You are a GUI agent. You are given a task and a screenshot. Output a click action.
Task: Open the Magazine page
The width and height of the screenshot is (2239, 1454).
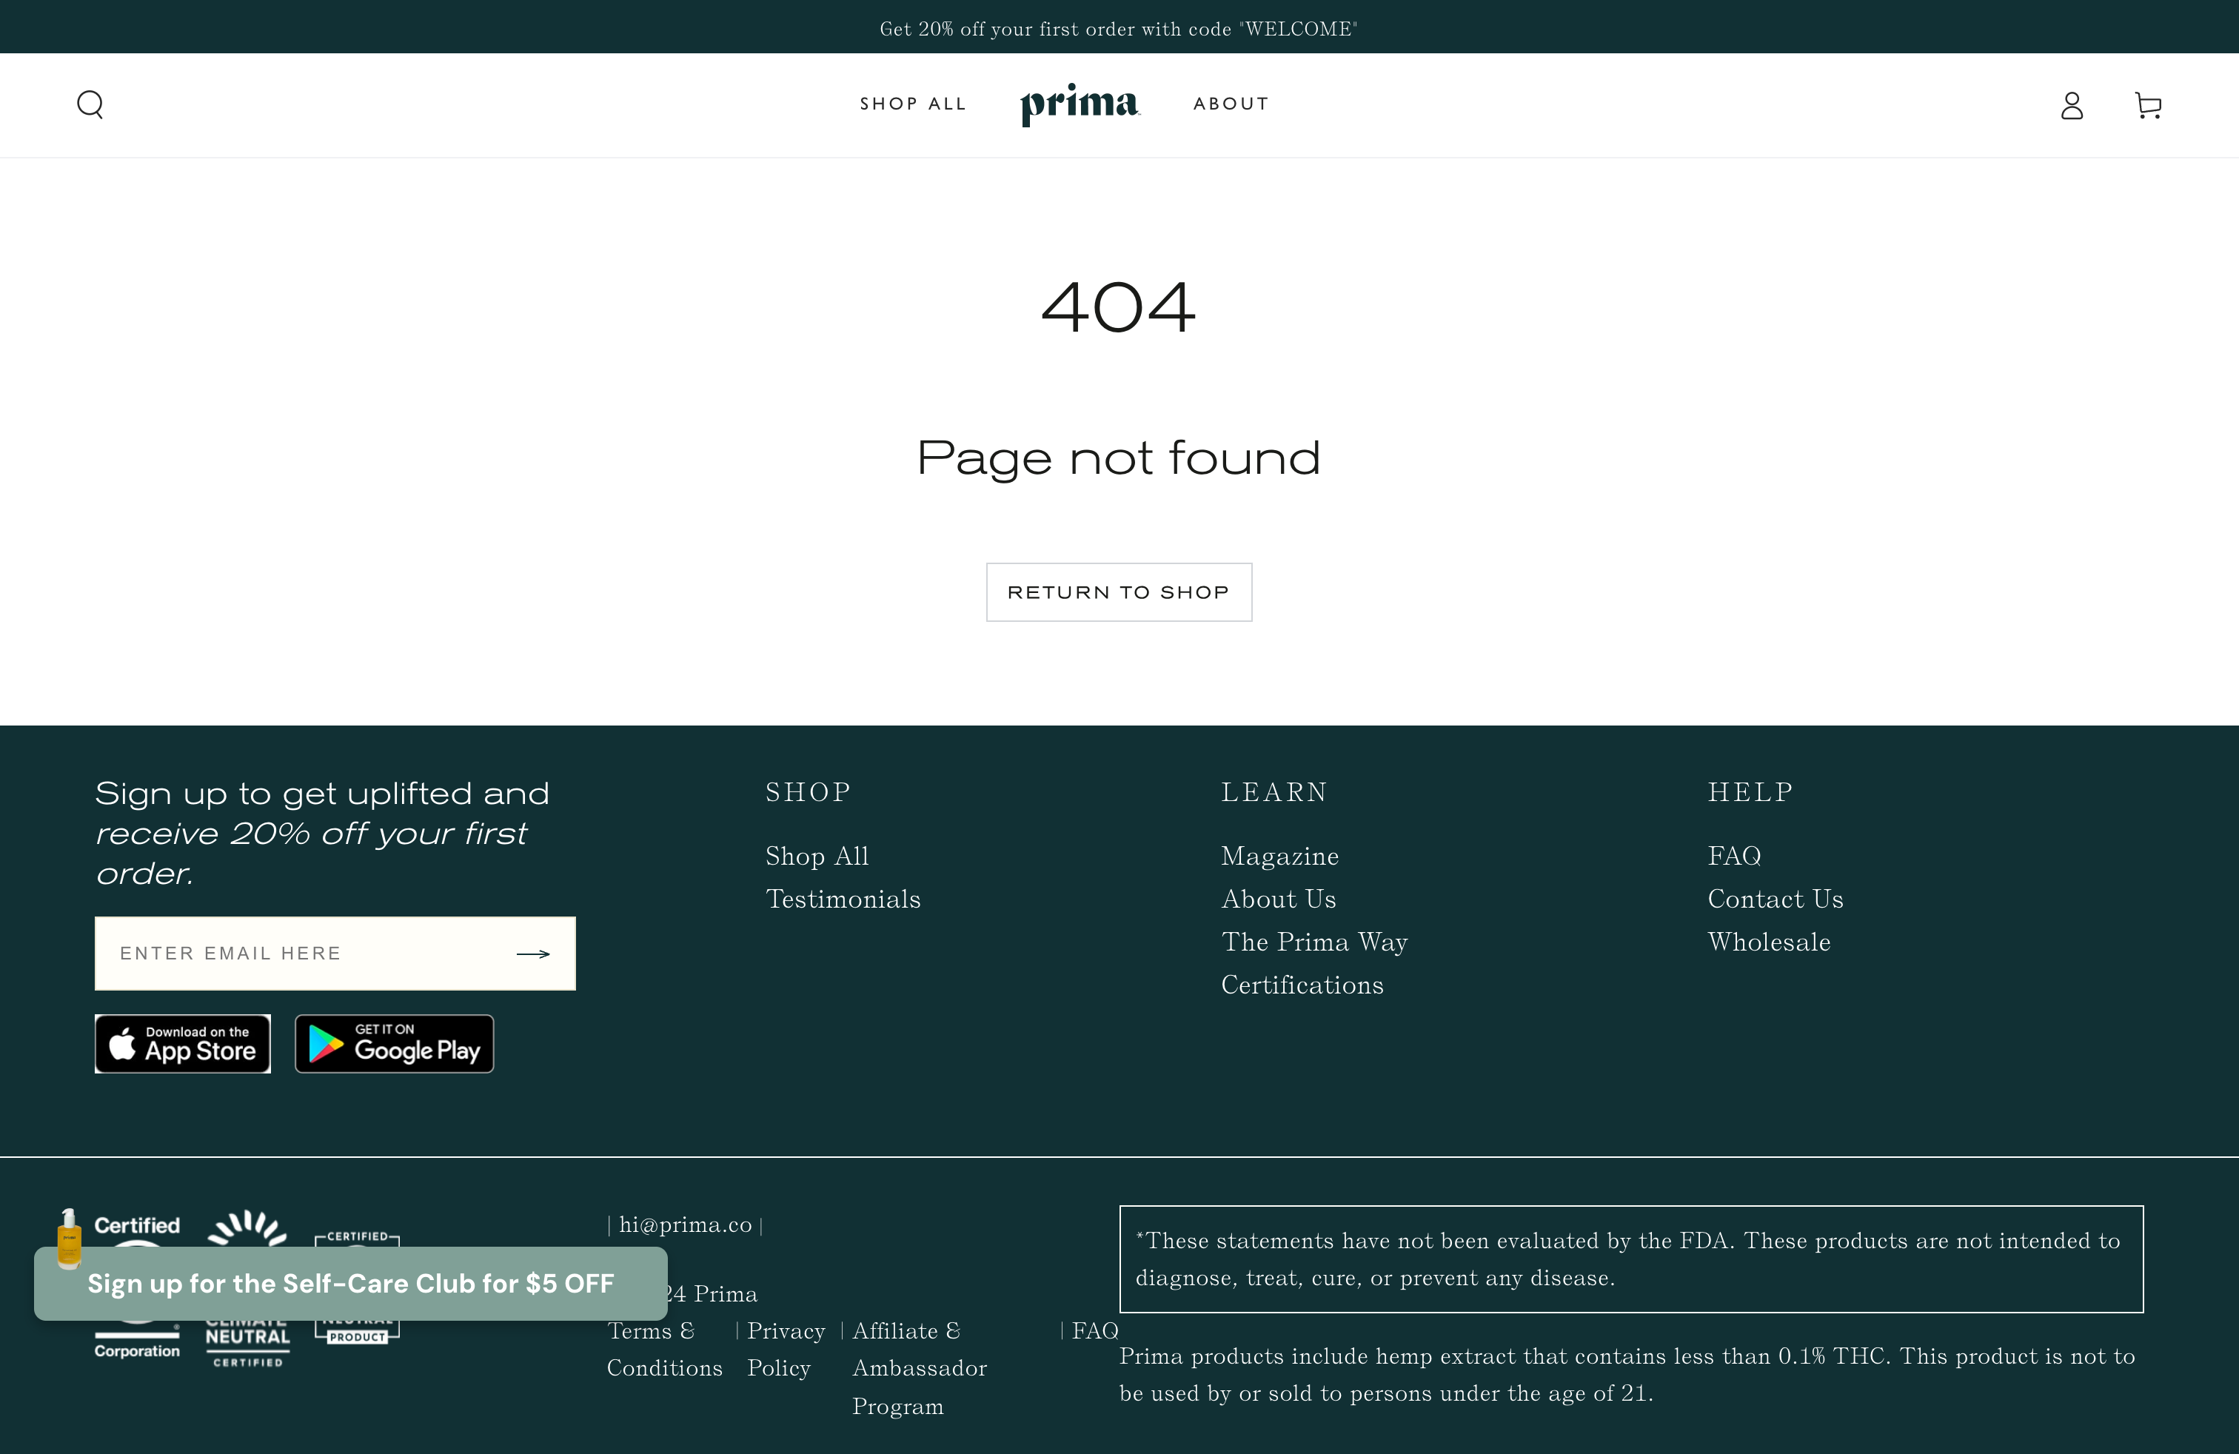coord(1279,856)
